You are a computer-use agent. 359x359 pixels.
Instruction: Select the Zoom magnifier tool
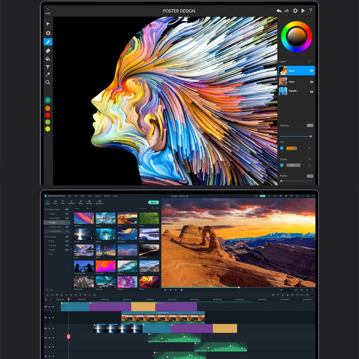[48, 82]
